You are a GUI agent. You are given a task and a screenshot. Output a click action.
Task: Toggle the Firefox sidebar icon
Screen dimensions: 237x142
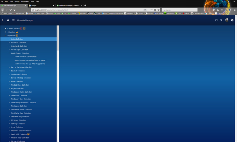(x=218, y=10)
